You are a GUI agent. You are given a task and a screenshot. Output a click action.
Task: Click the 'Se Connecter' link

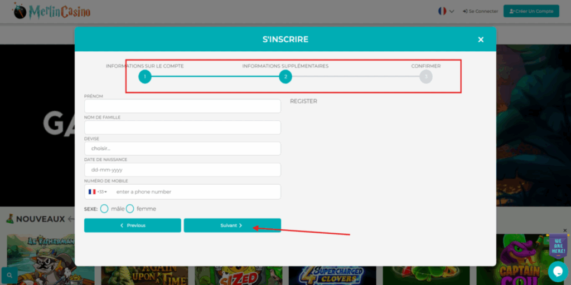pyautogui.click(x=480, y=11)
